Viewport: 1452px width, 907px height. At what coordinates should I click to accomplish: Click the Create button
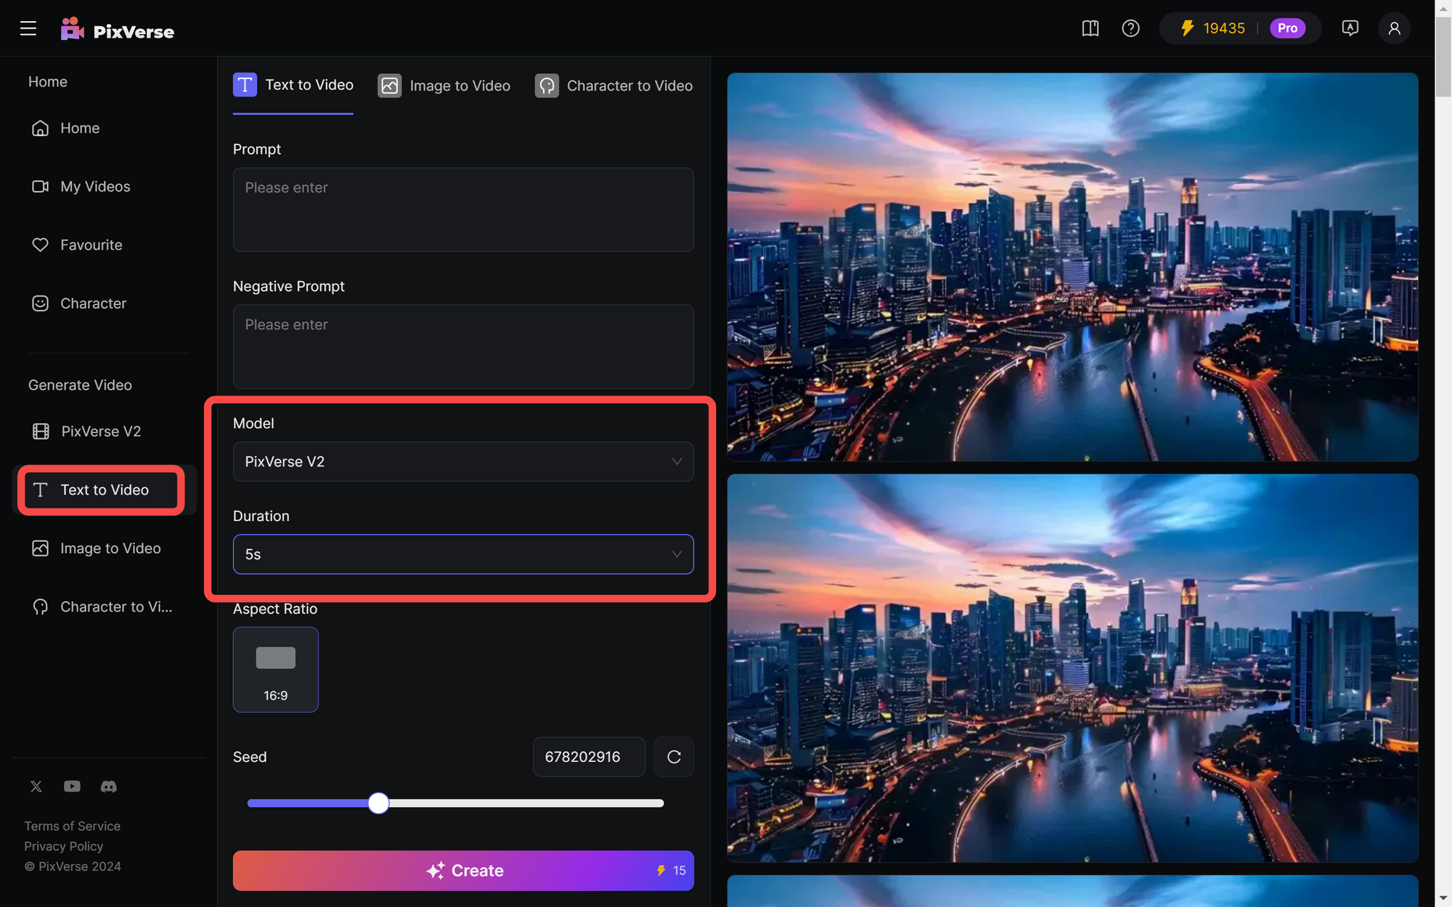[463, 871]
